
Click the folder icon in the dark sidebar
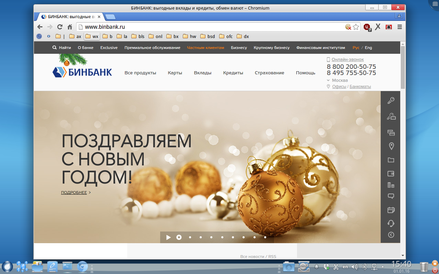pyautogui.click(x=391, y=160)
